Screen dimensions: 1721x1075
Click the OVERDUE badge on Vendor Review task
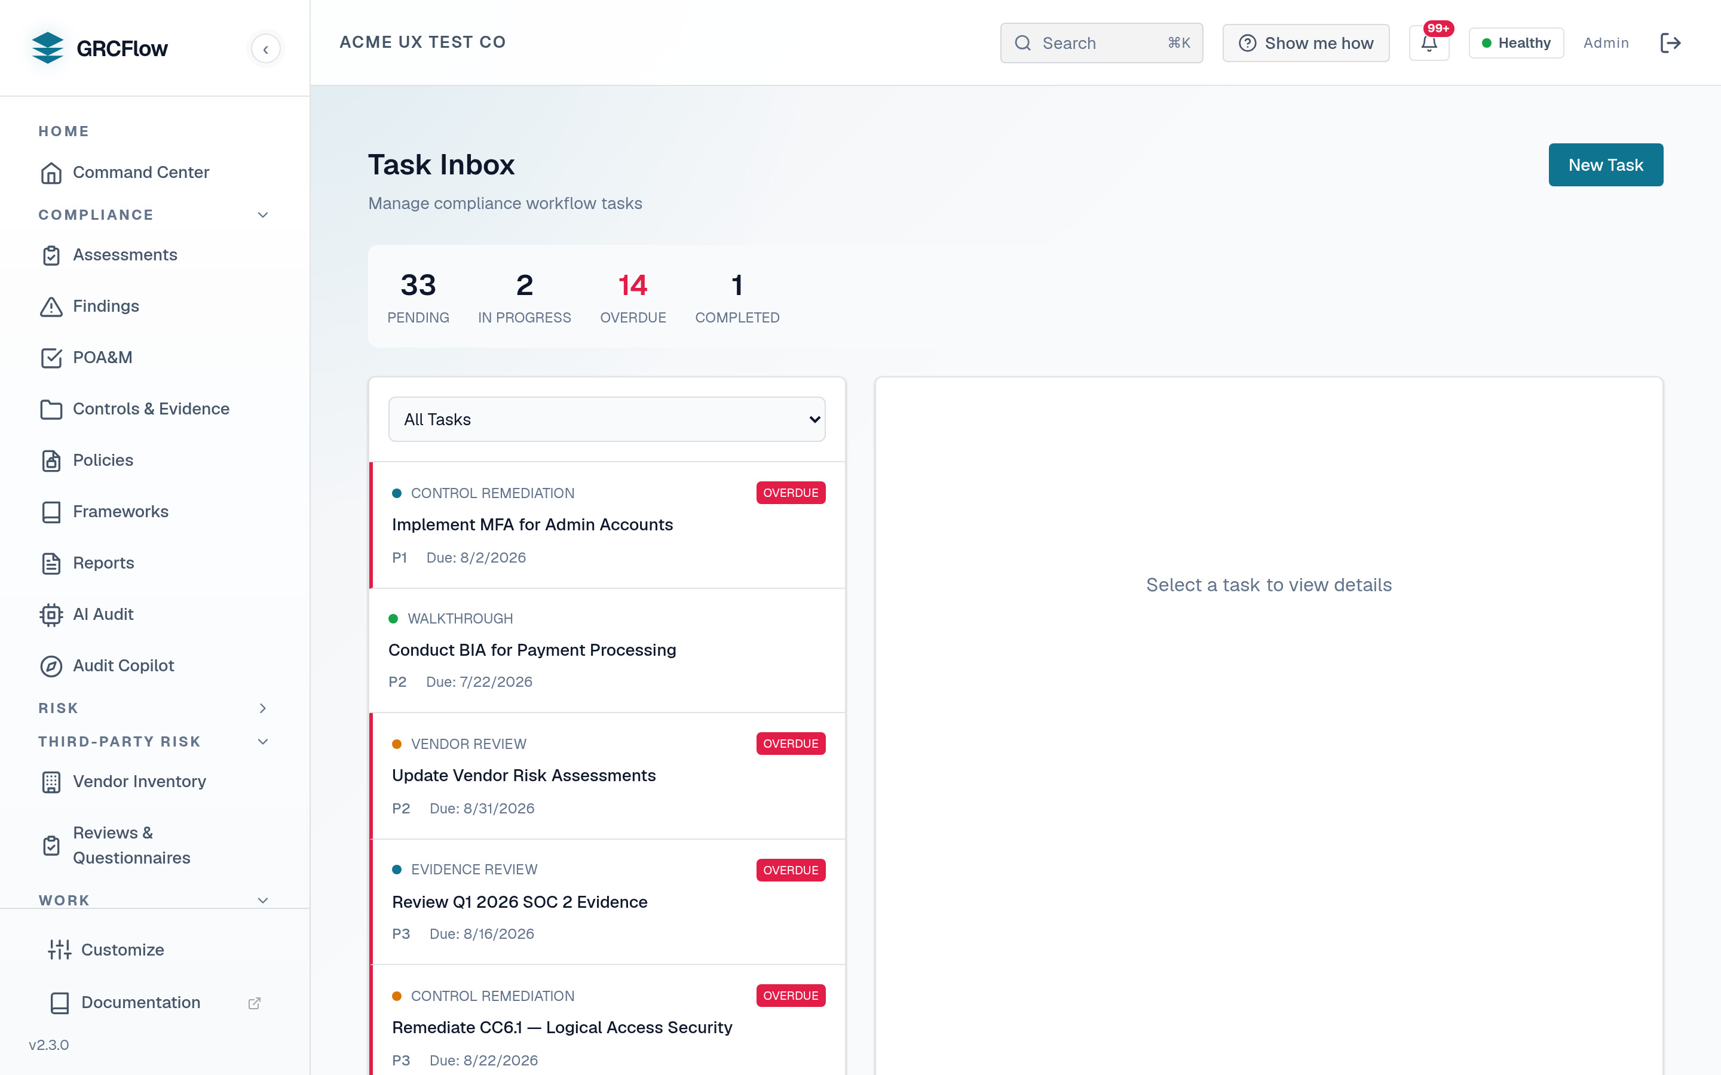(x=791, y=744)
